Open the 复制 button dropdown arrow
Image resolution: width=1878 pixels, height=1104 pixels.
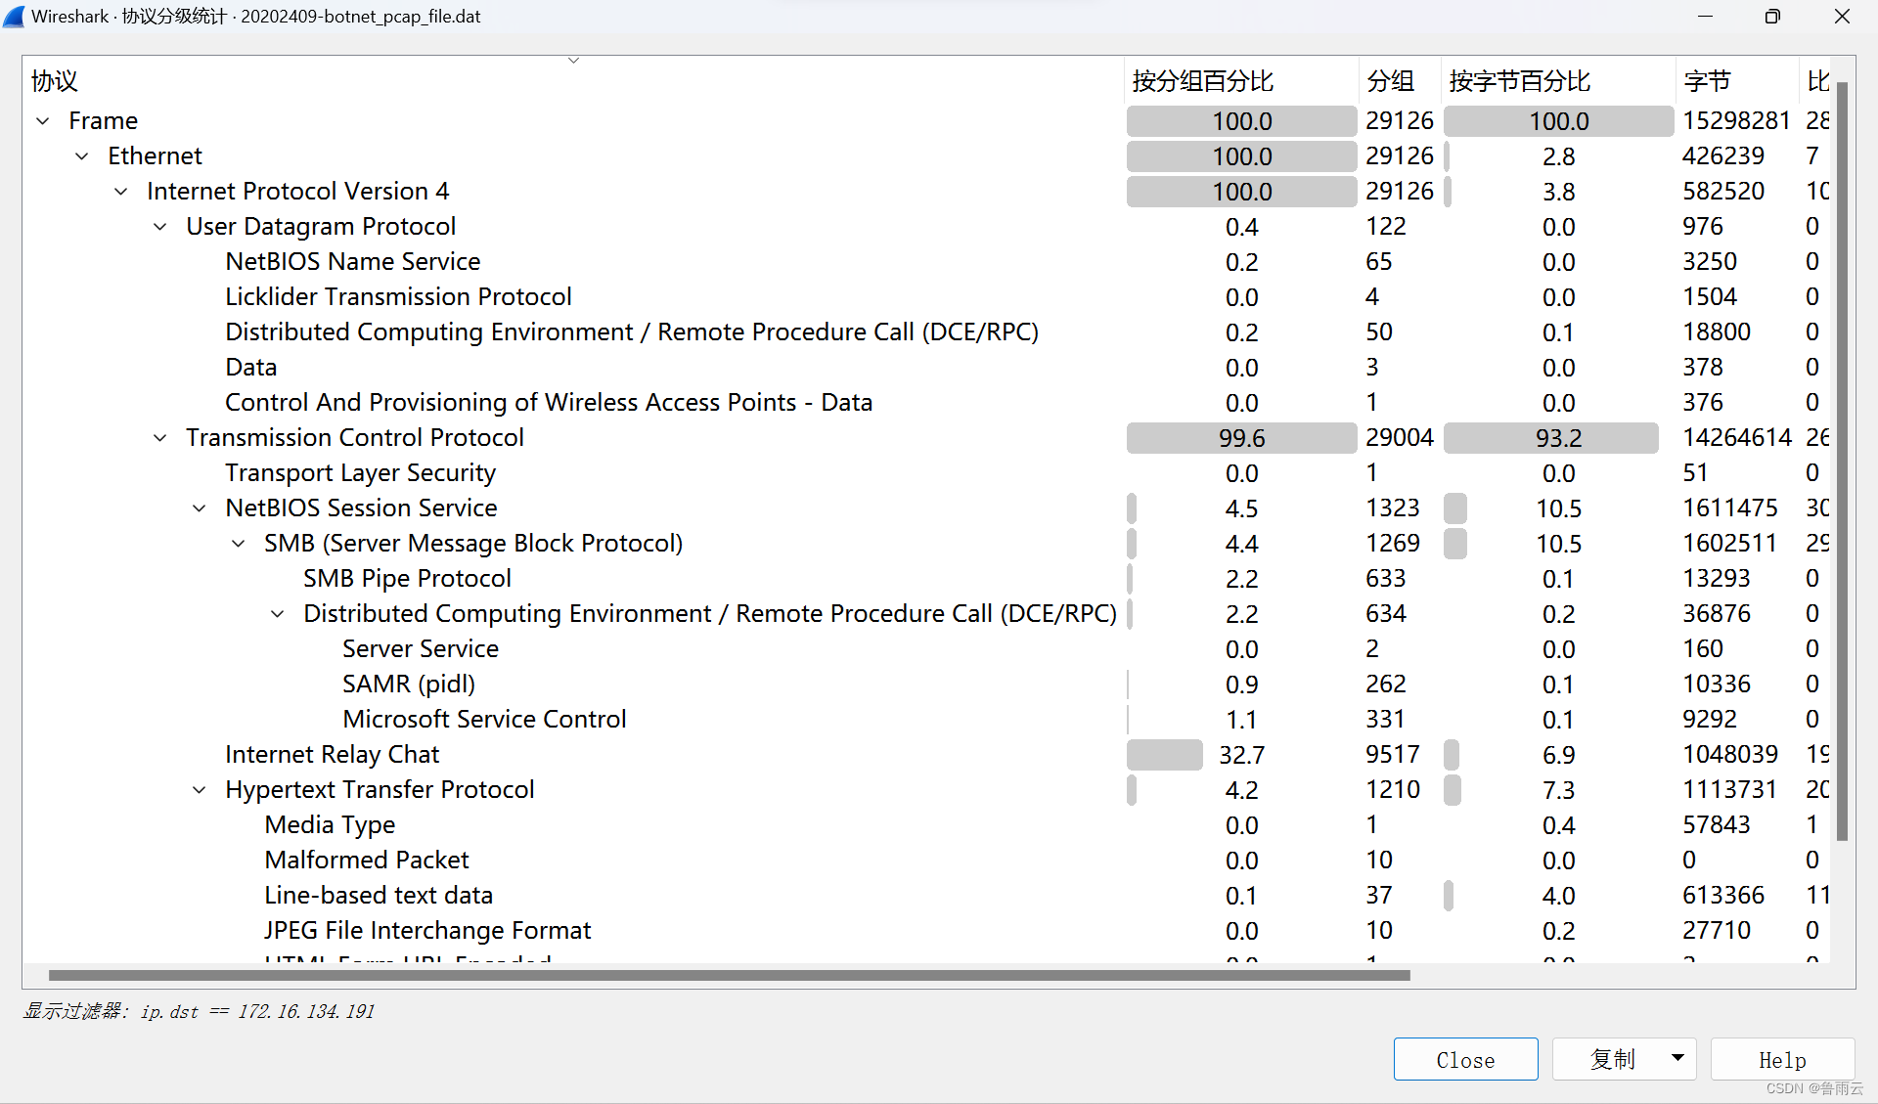coord(1677,1058)
